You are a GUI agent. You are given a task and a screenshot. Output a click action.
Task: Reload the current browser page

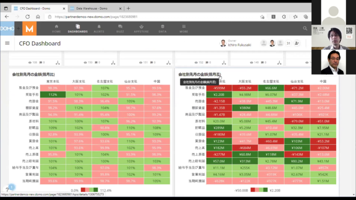coord(27,17)
